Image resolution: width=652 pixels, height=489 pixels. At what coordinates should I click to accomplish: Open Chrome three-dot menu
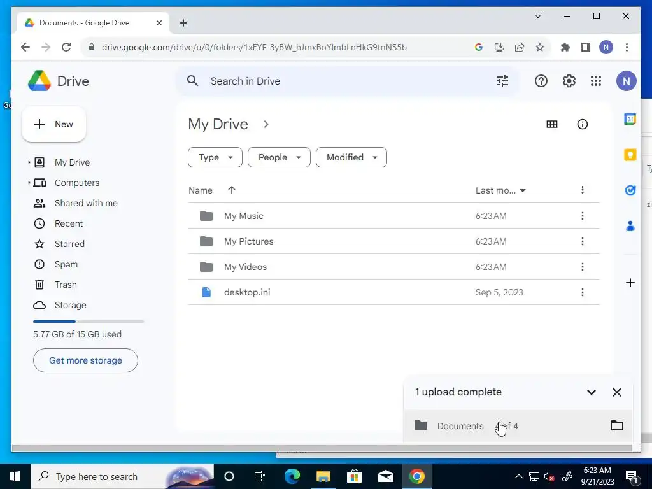click(x=627, y=47)
